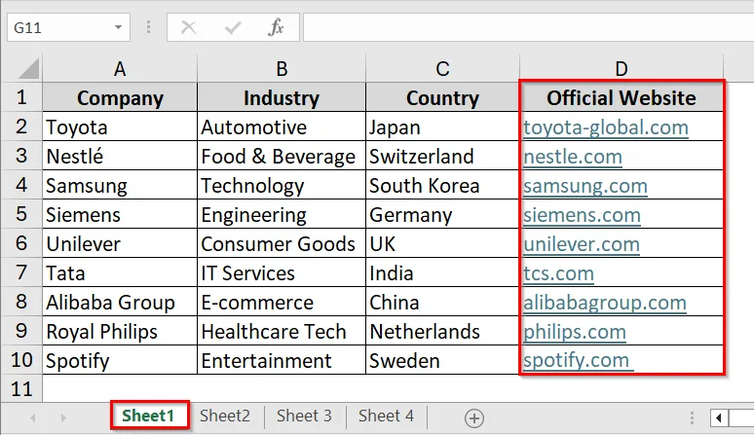Select the Unilever cell

(120, 243)
